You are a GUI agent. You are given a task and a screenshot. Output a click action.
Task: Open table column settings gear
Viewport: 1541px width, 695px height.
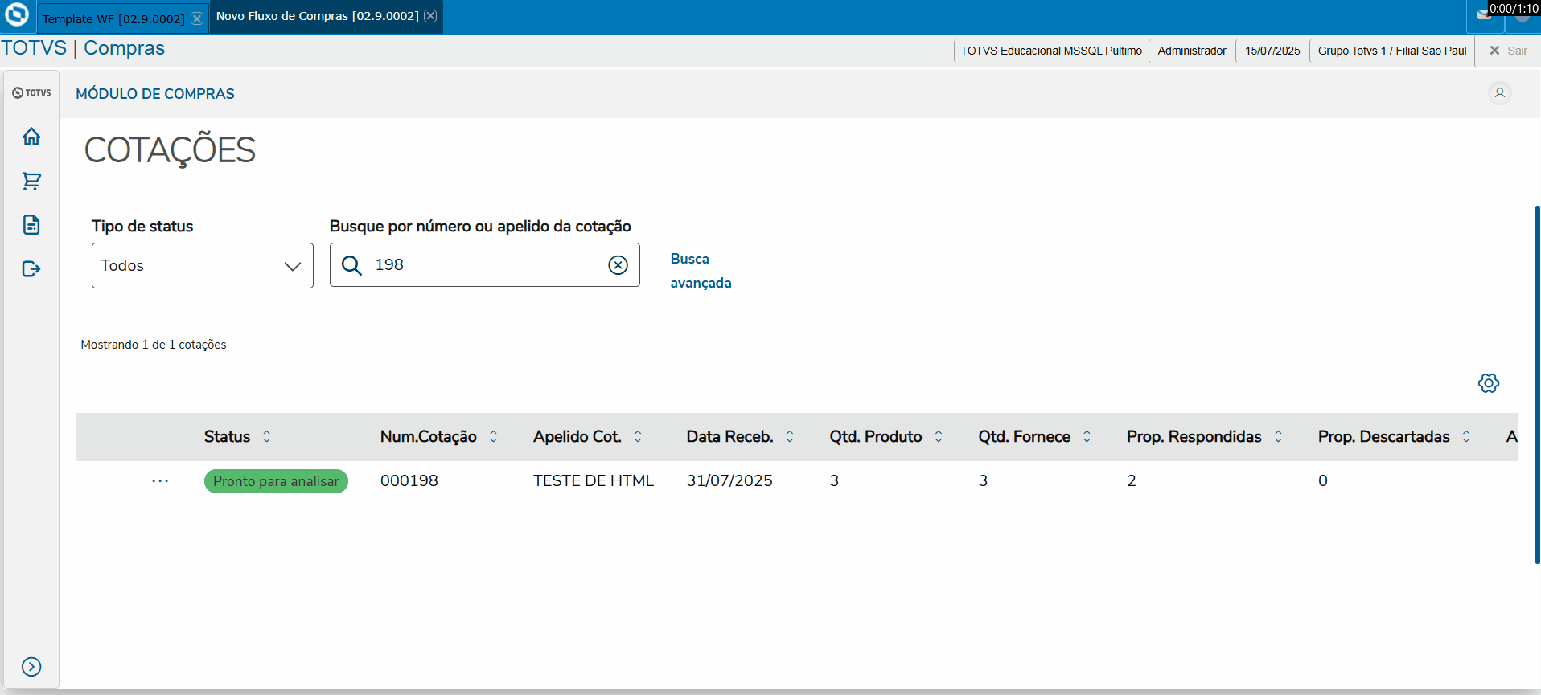tap(1489, 383)
